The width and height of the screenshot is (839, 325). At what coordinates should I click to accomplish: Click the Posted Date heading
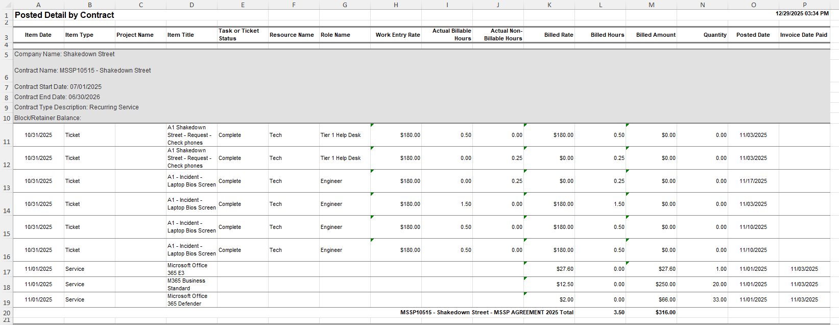coord(753,35)
